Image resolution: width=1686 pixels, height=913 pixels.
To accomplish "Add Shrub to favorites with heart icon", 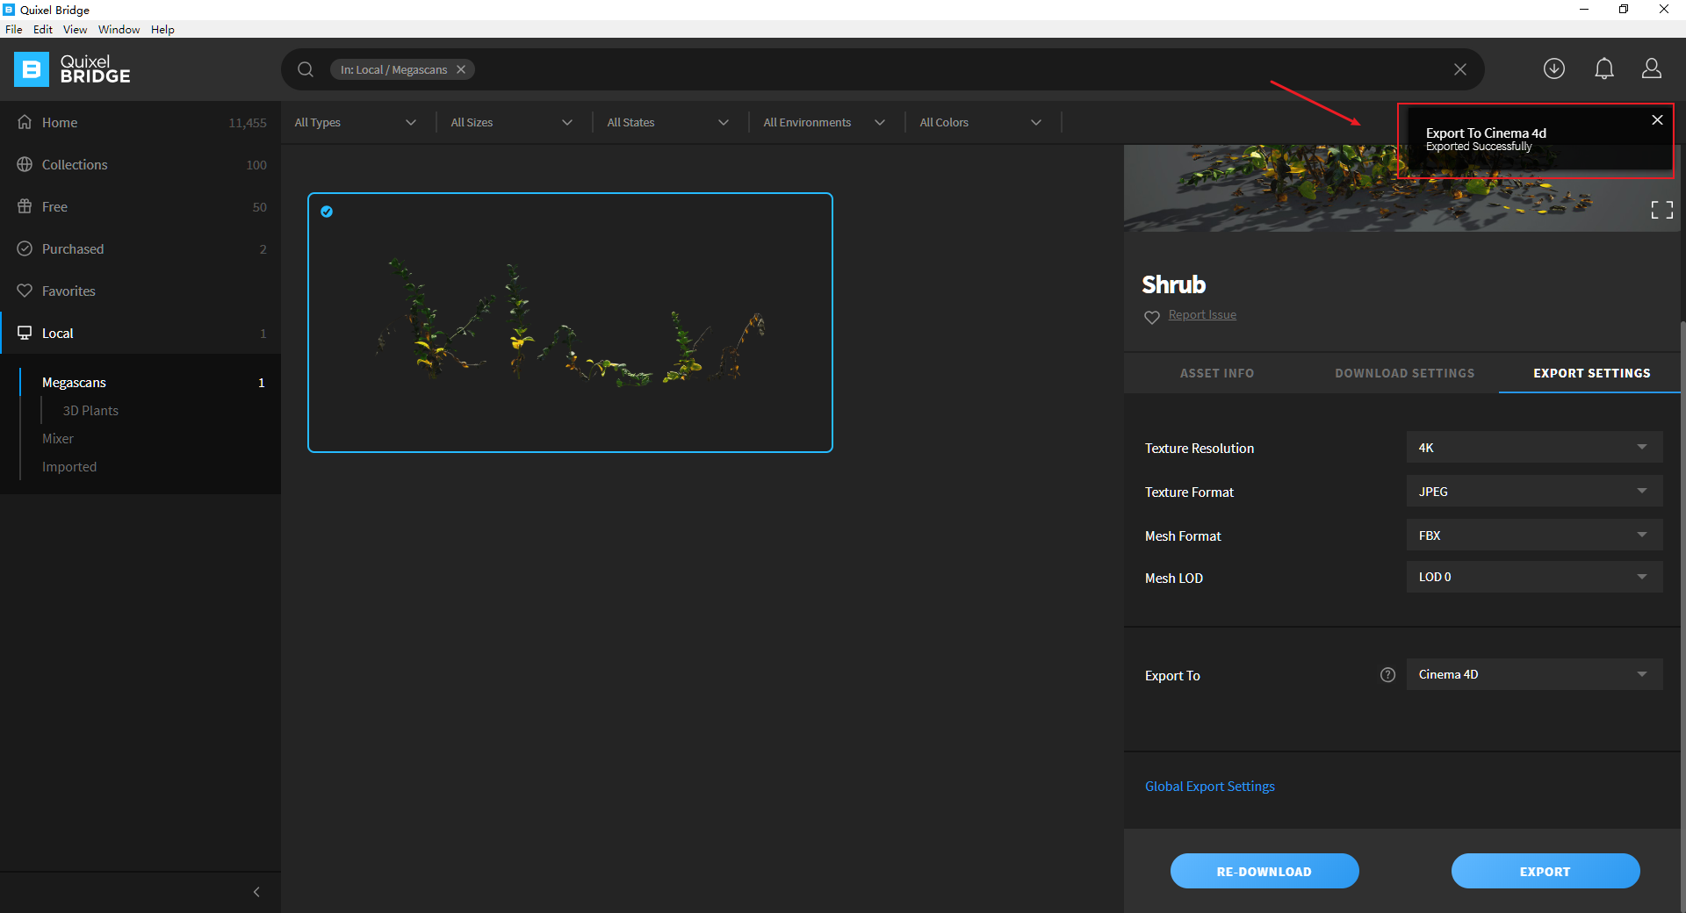I will [x=1152, y=317].
